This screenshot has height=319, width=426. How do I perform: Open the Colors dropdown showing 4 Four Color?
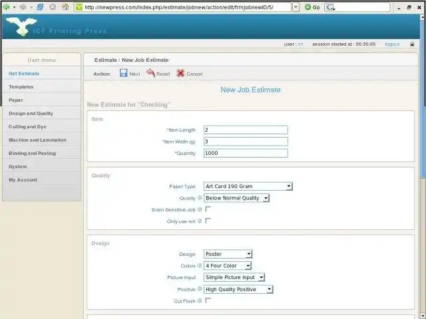(x=228, y=266)
